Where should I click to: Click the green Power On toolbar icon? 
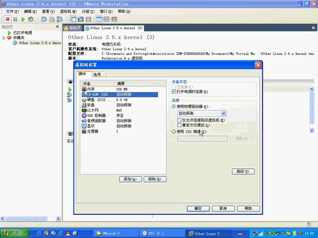[23, 19]
